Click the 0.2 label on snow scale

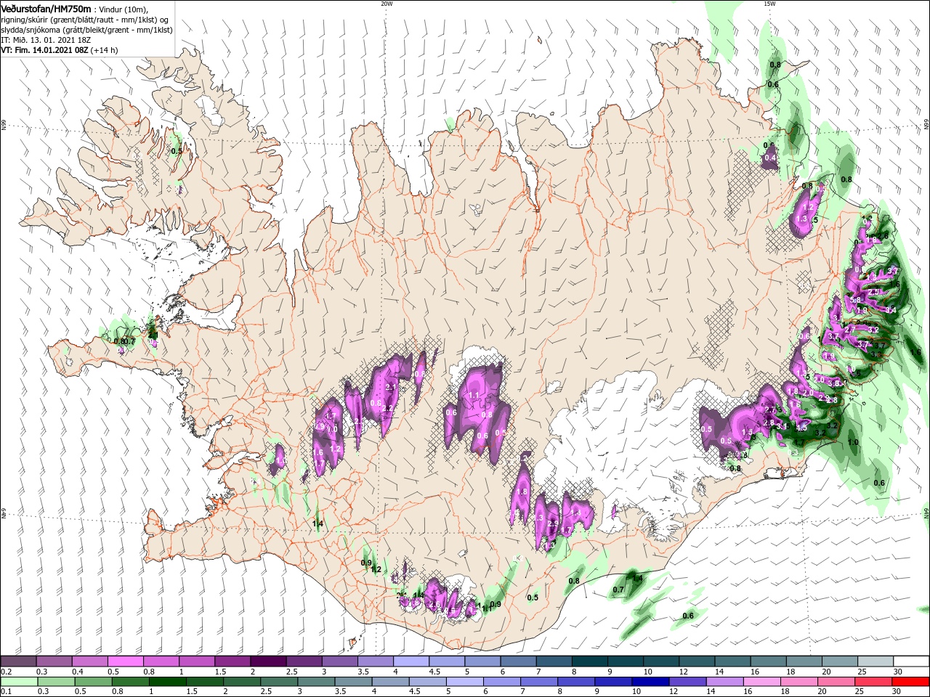tap(5, 672)
